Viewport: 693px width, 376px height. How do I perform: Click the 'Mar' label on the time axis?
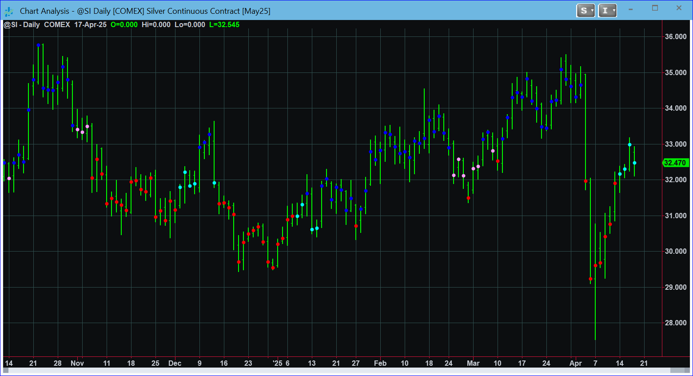tap(473, 363)
